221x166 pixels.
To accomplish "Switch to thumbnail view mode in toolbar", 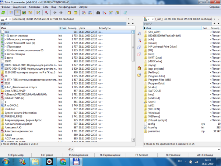I will coord(24,13).
